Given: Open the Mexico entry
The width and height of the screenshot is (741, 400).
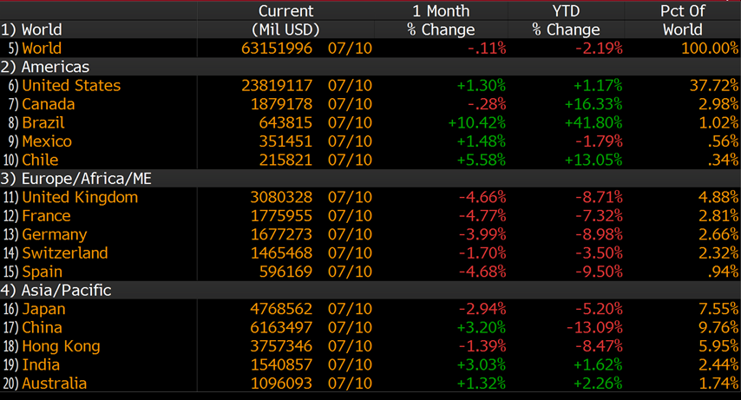Looking at the screenshot, I should click(47, 141).
